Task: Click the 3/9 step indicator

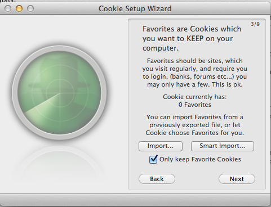Action: 255,24
